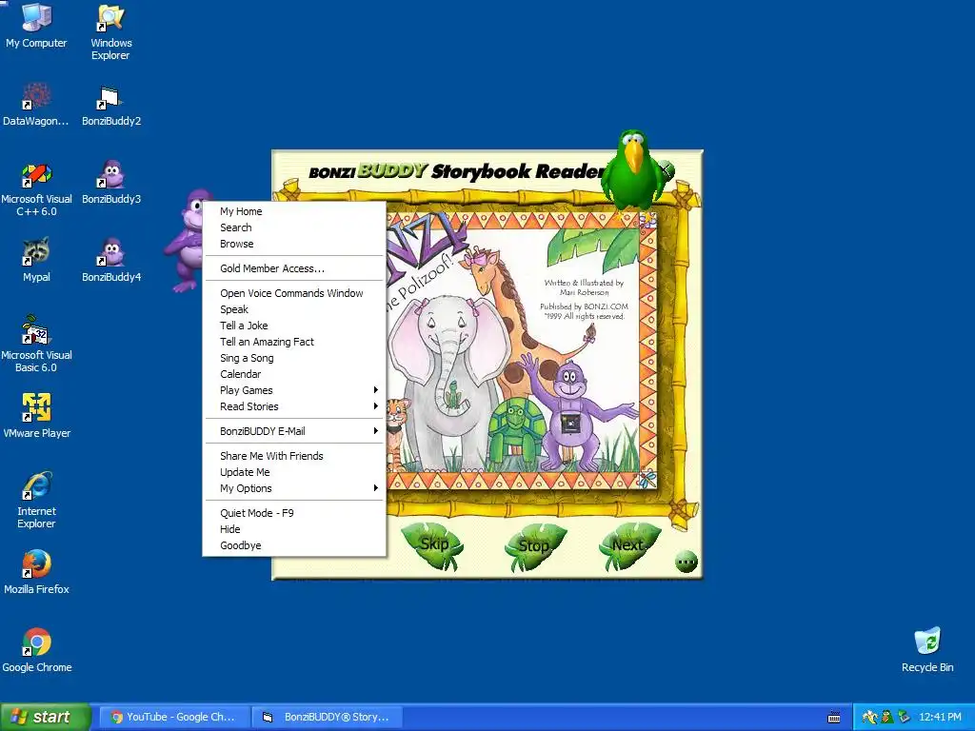Expand the BonziBUDDY E-Mail submenu
Image resolution: width=975 pixels, height=731 pixels.
point(294,431)
